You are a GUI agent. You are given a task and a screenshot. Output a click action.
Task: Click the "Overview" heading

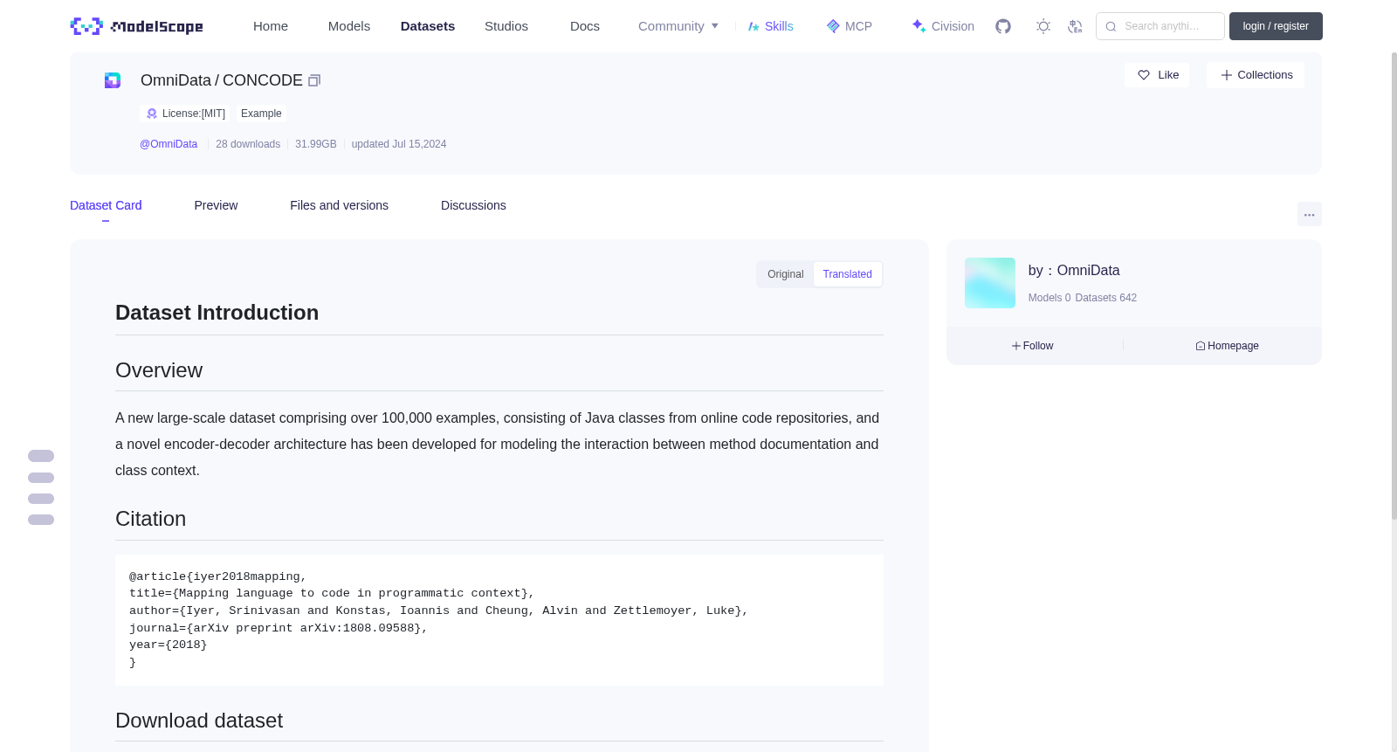pos(159,370)
